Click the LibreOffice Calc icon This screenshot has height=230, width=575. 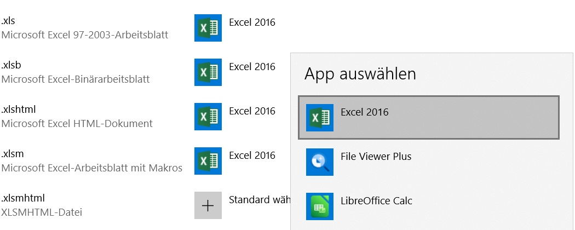pyautogui.click(x=320, y=206)
